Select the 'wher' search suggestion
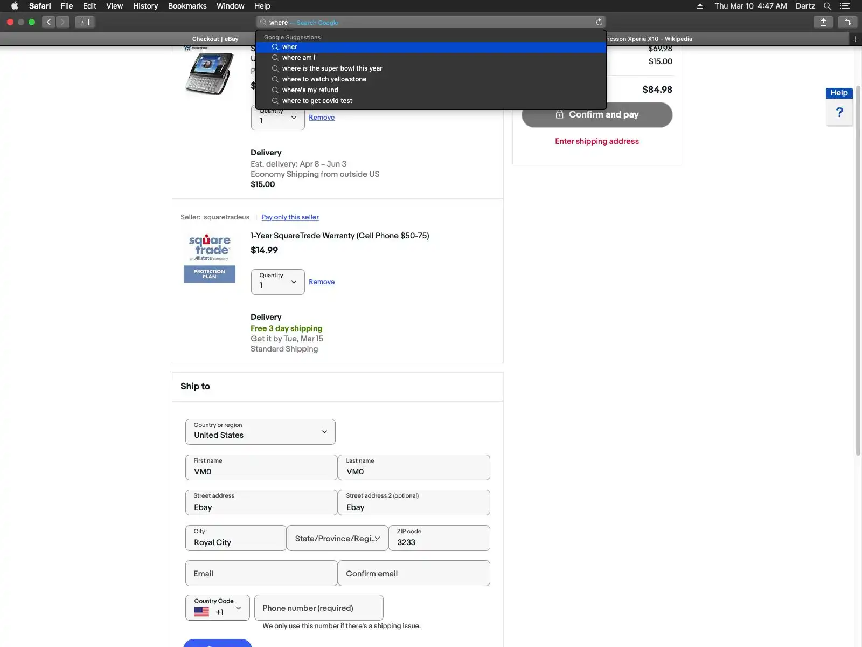 [x=431, y=47]
